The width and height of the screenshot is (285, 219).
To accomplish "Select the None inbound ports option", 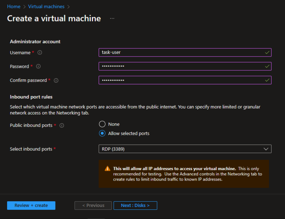I will click(102, 124).
